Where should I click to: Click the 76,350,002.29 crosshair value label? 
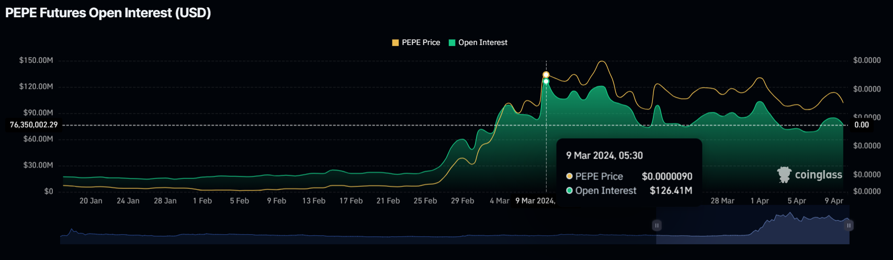click(x=33, y=125)
